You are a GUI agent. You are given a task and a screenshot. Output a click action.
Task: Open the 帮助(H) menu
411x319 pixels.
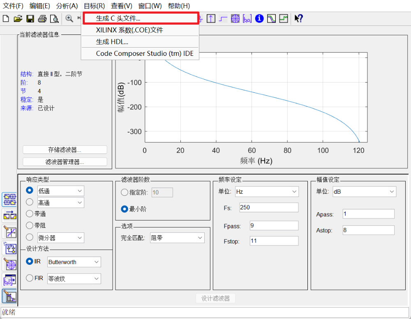point(179,6)
